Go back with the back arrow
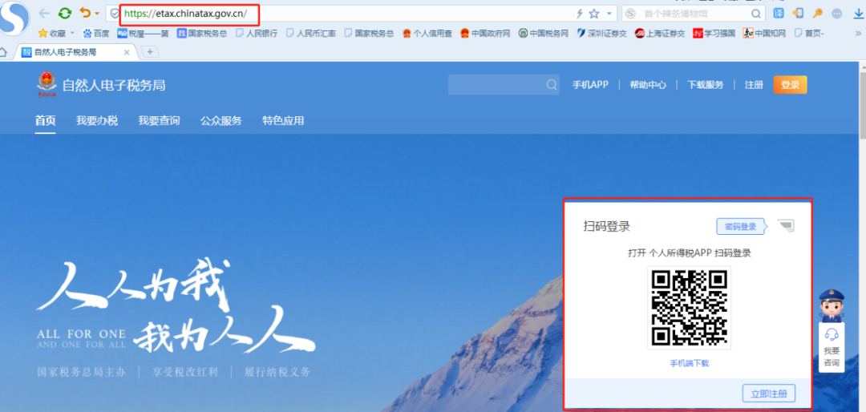 point(44,14)
